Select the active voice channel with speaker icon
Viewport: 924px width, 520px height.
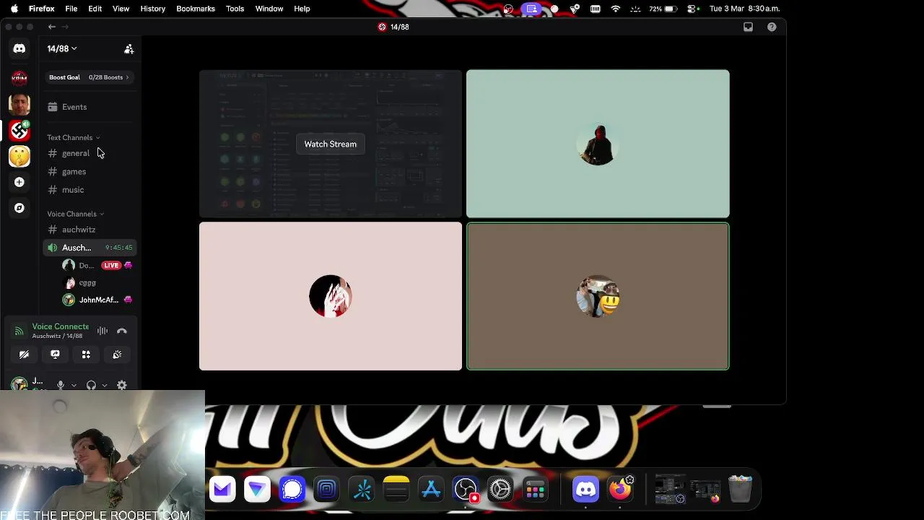click(x=90, y=248)
